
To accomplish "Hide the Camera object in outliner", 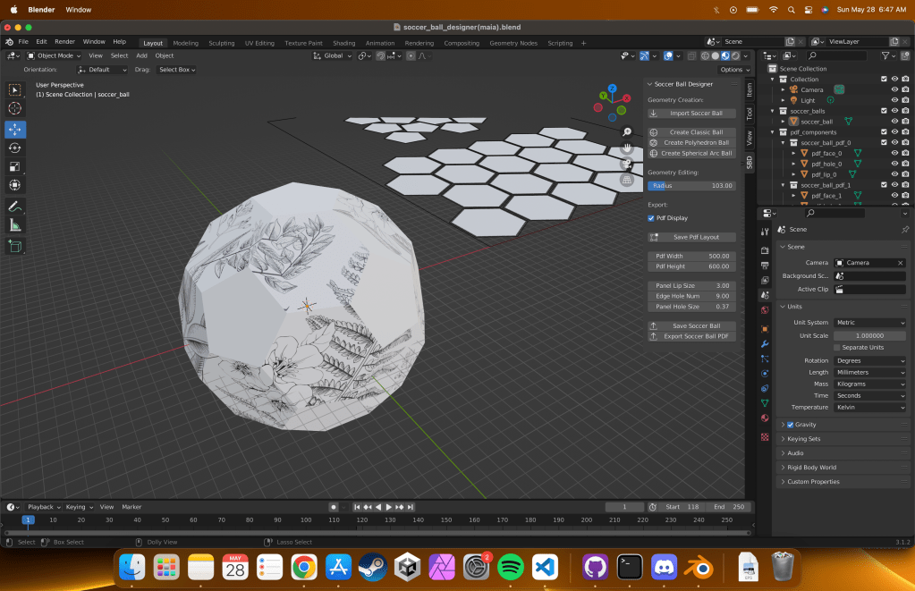I will click(894, 89).
